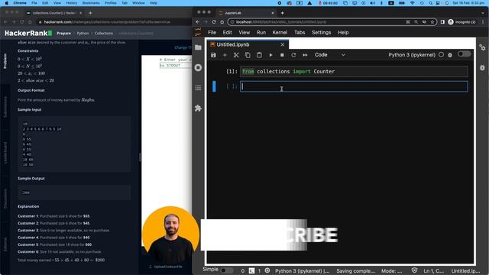Restart the kernel with the circular arrow
The image size is (489, 275).
(x=293, y=55)
